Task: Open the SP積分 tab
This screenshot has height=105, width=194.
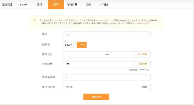Action: [104, 5]
